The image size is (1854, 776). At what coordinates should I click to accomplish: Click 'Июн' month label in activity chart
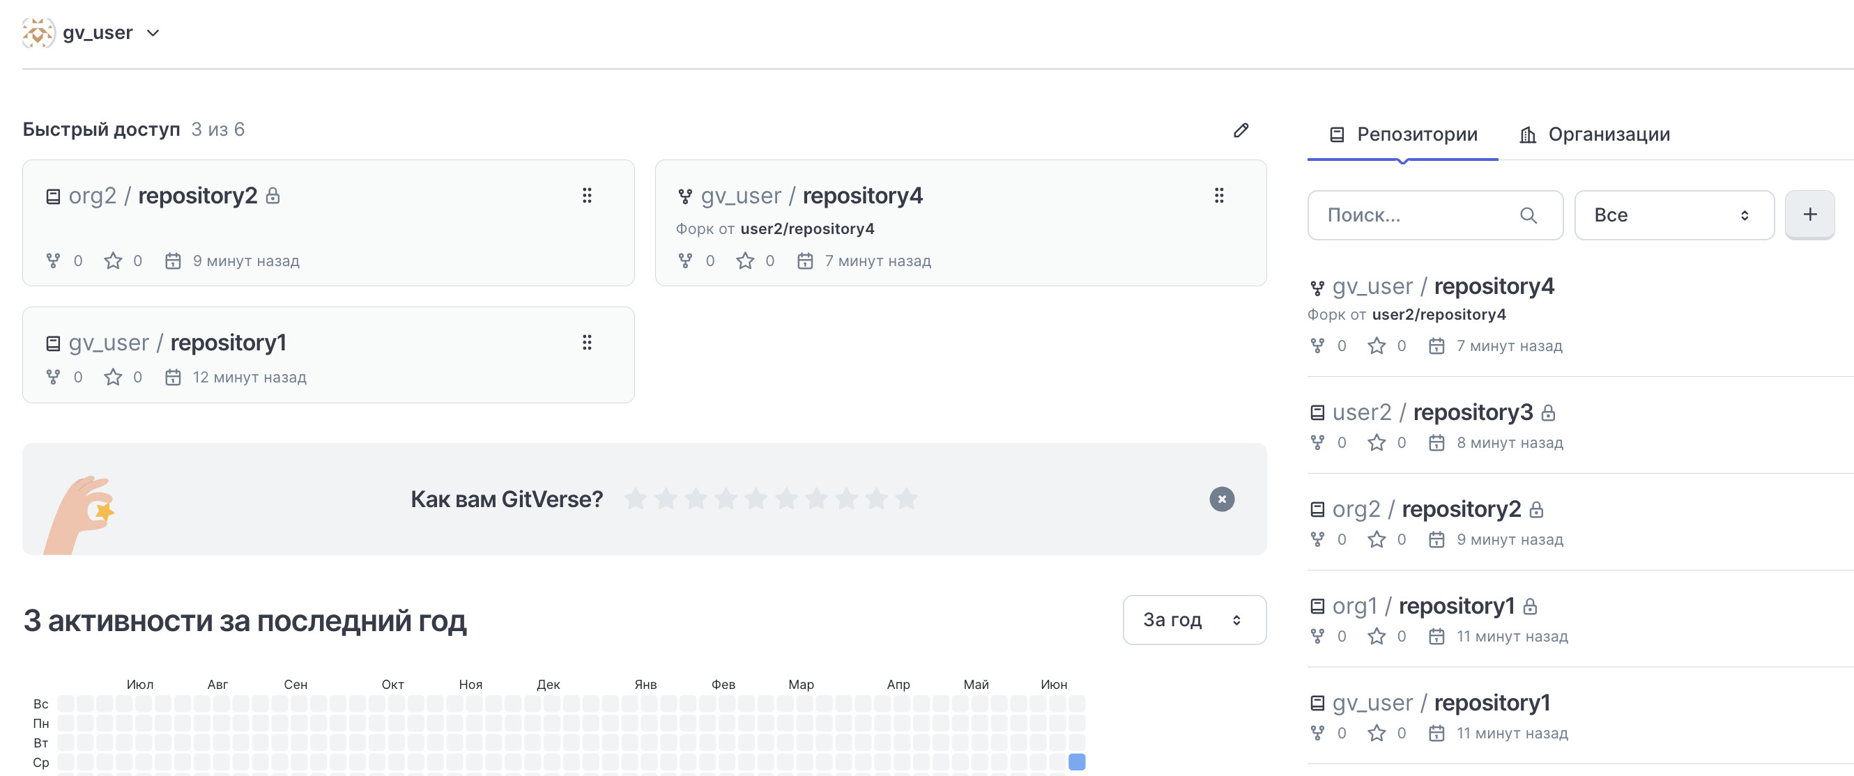tap(1054, 685)
